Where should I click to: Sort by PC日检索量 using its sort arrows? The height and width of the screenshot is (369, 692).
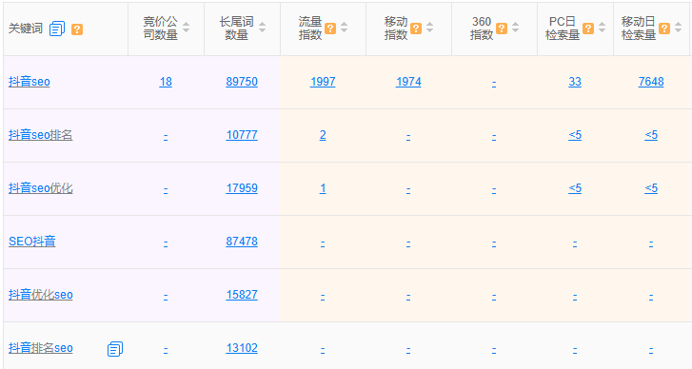tap(602, 28)
